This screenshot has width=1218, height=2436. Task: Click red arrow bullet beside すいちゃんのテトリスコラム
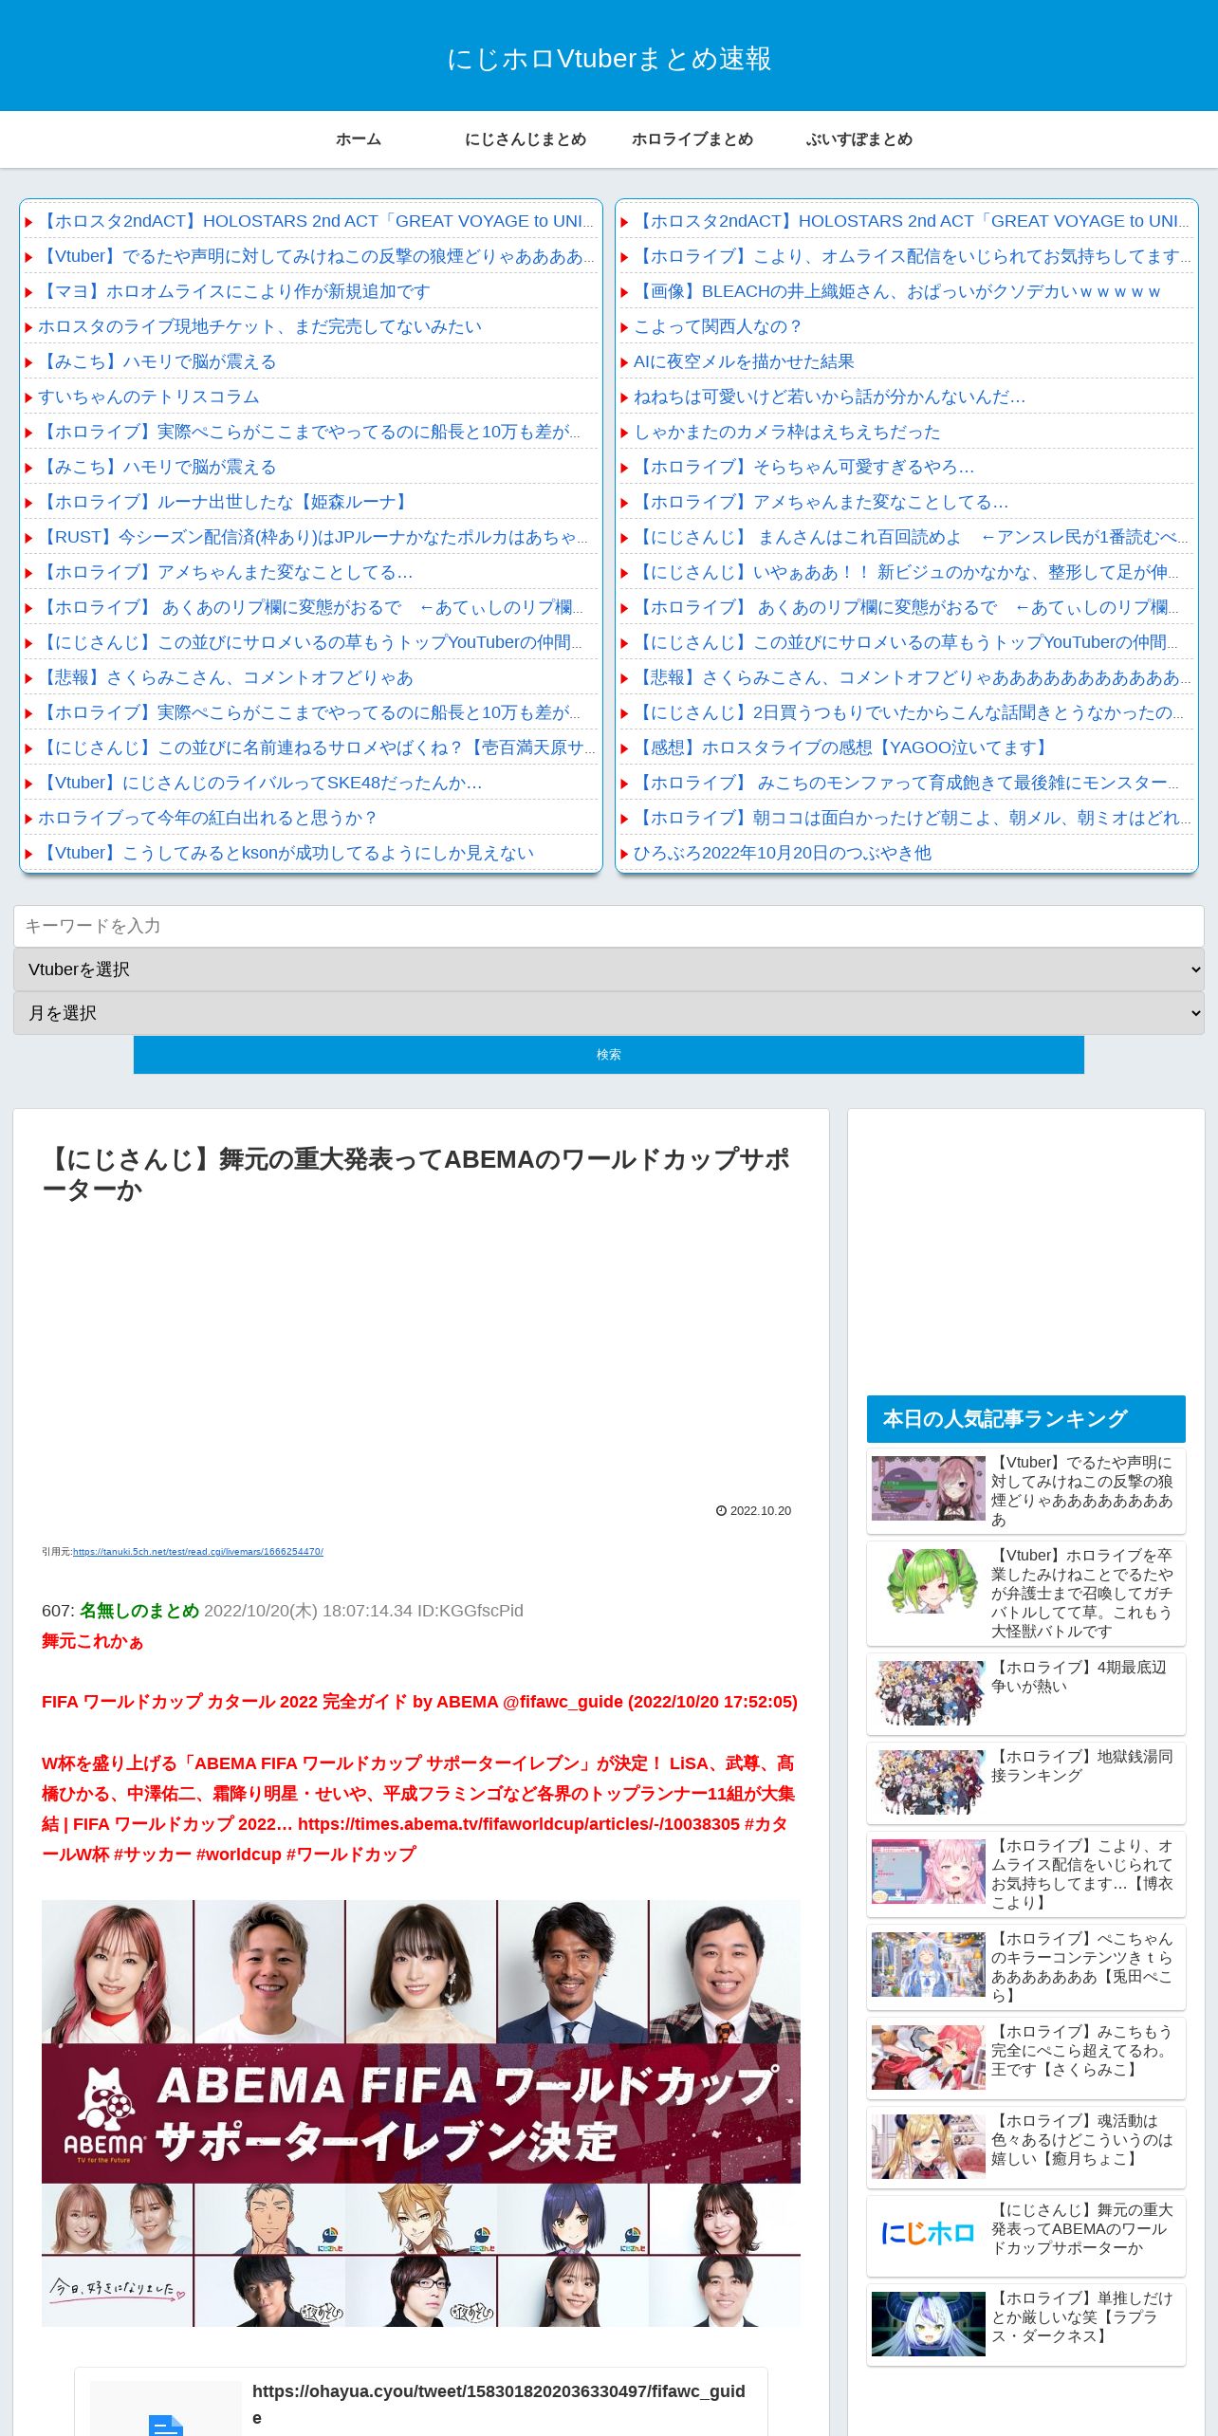(x=28, y=397)
